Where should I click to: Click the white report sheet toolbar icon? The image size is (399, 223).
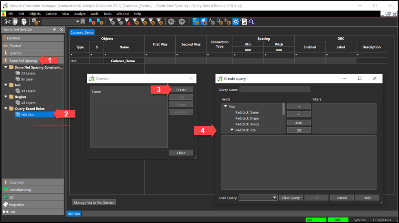point(244,22)
